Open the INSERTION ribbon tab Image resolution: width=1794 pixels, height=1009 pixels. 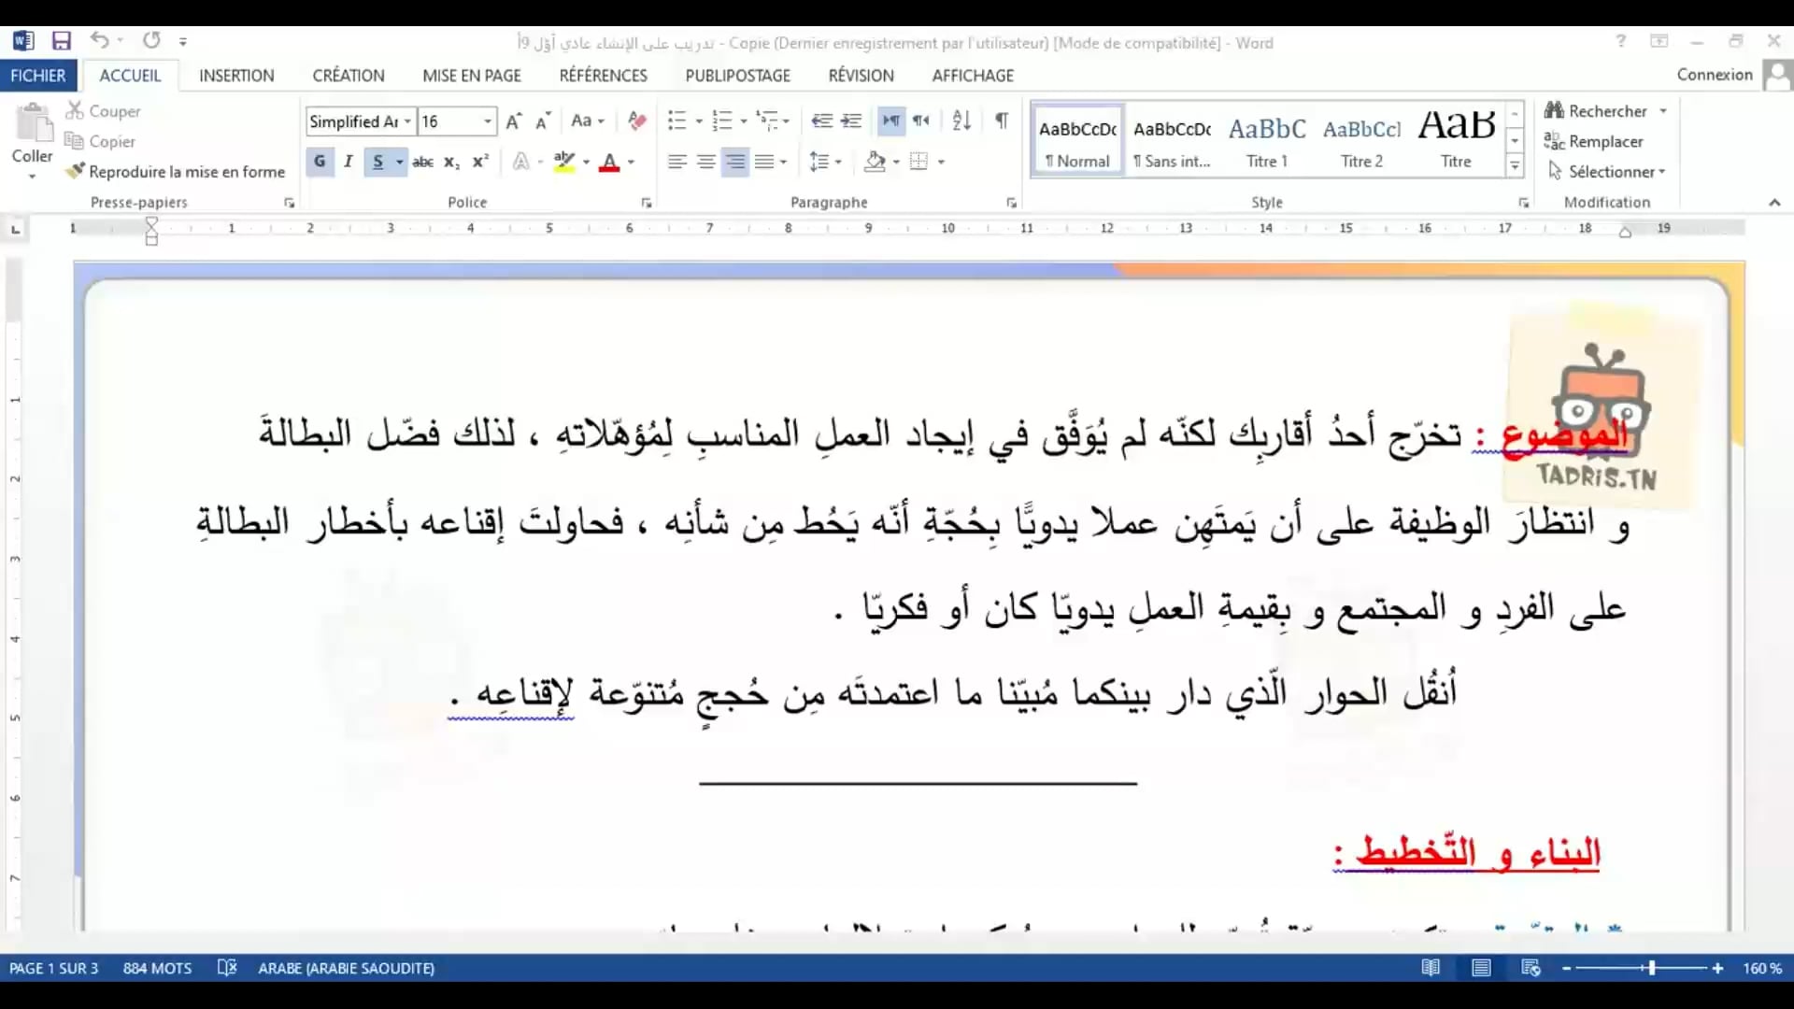236,76
